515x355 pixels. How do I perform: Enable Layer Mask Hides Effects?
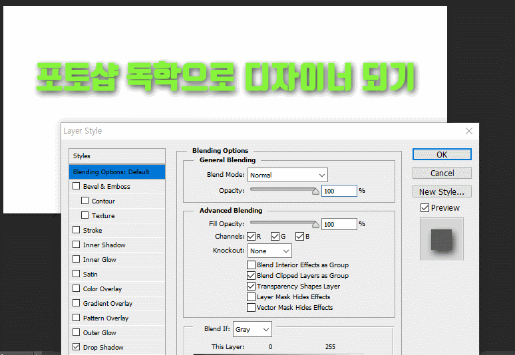point(252,297)
